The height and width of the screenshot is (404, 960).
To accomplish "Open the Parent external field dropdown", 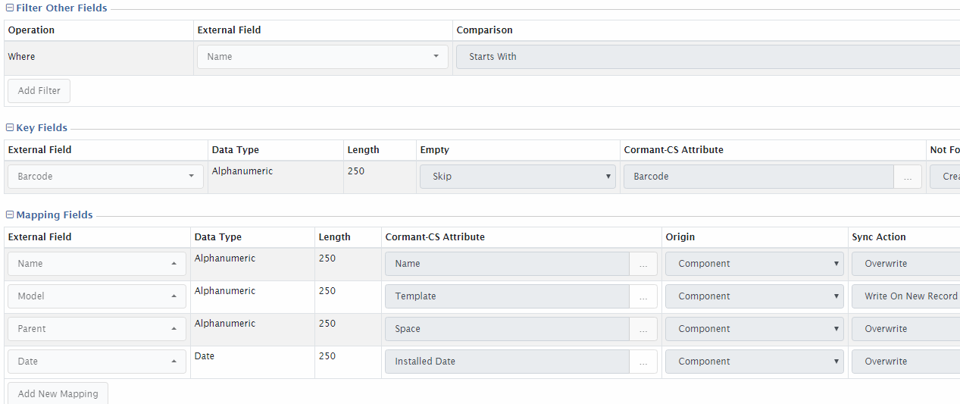I will [x=96, y=329].
